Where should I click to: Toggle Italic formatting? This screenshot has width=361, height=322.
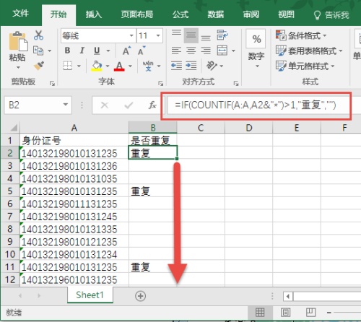[82, 51]
